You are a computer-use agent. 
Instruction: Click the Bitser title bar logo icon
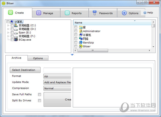(x=3, y=3)
